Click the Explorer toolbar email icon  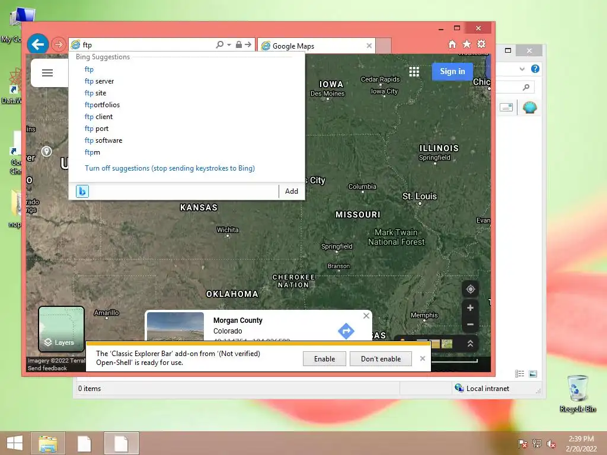[506, 107]
